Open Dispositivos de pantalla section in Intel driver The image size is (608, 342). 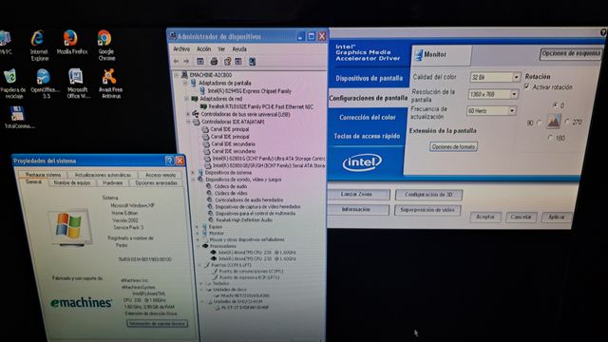(x=369, y=78)
